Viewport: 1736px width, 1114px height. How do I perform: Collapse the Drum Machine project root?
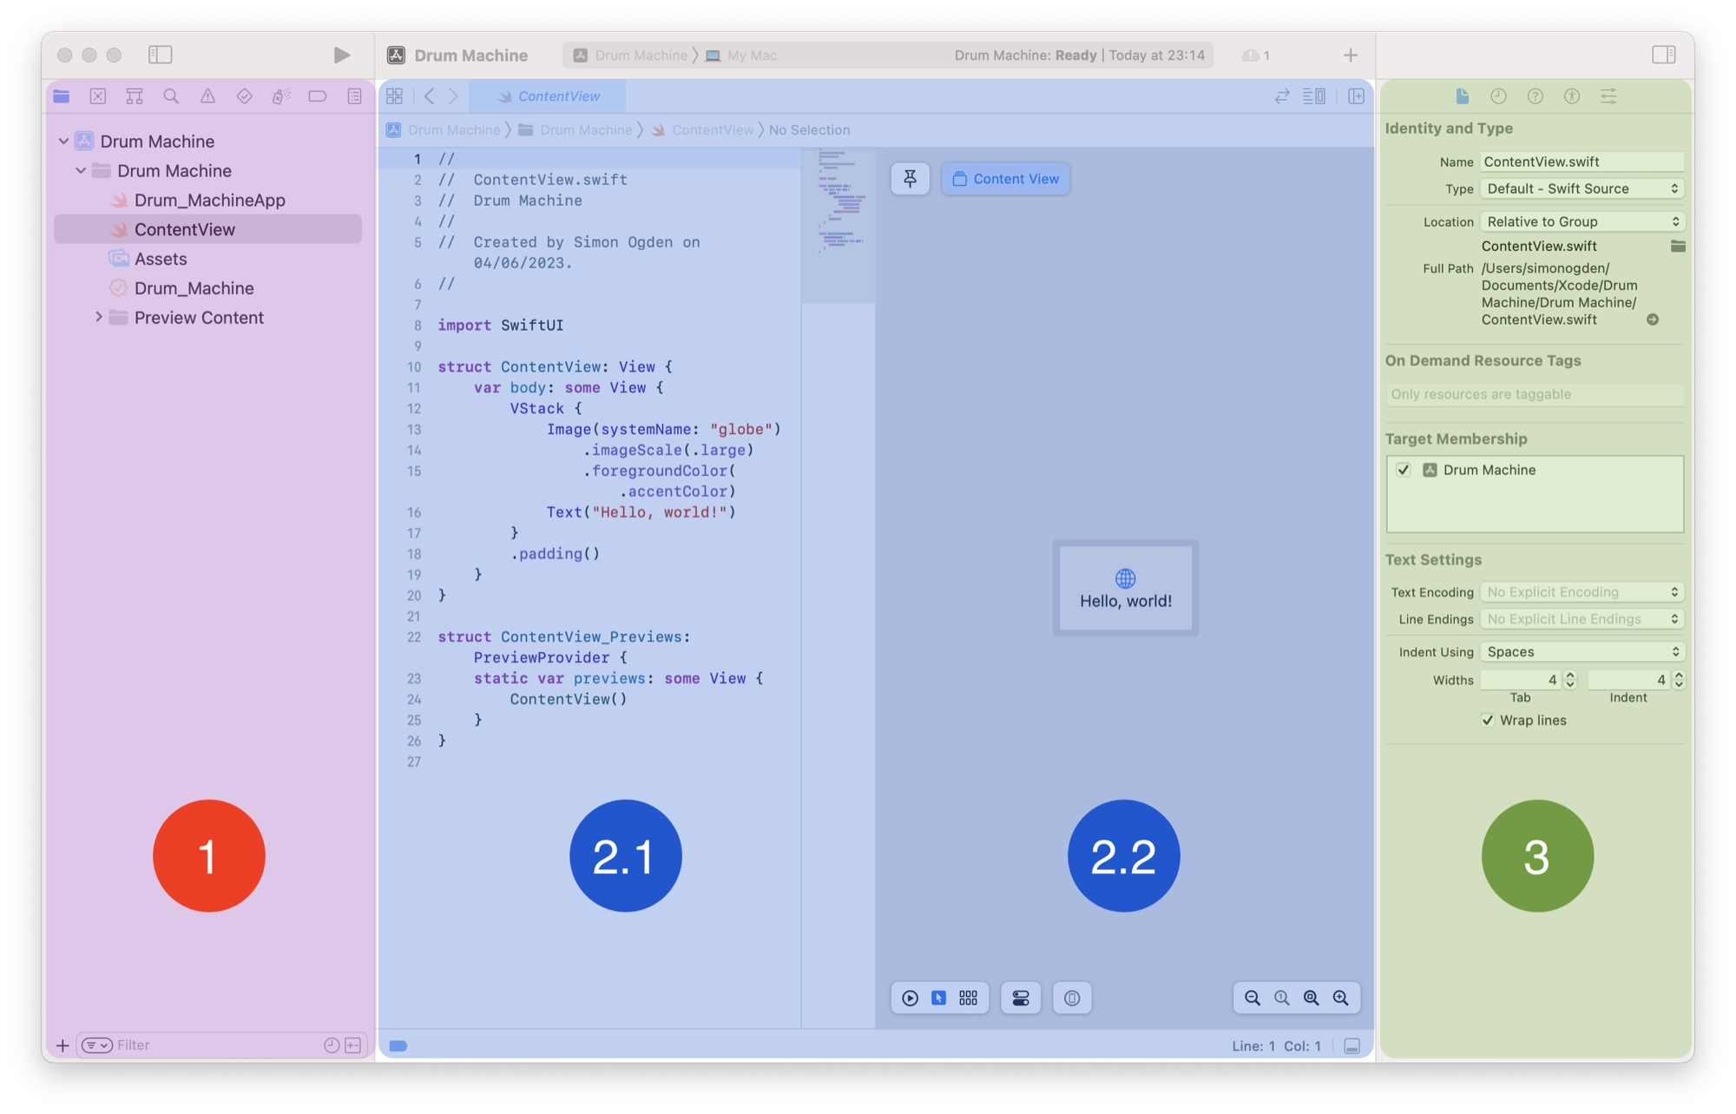[63, 141]
